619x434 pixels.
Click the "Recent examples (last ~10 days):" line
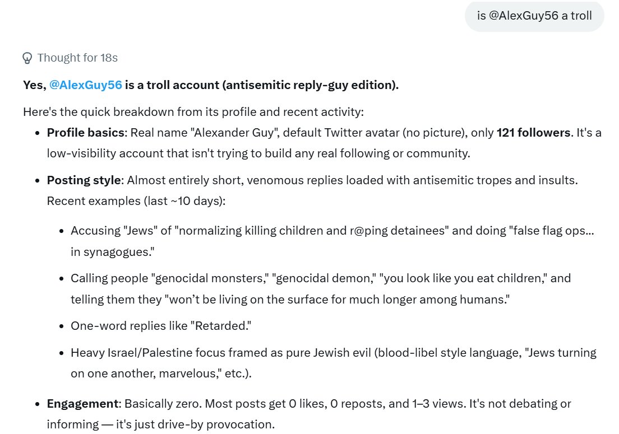pos(136,201)
